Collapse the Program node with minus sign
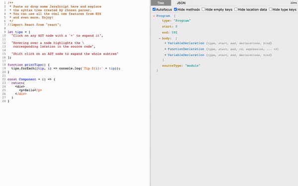298x186 pixels. (154, 16)
